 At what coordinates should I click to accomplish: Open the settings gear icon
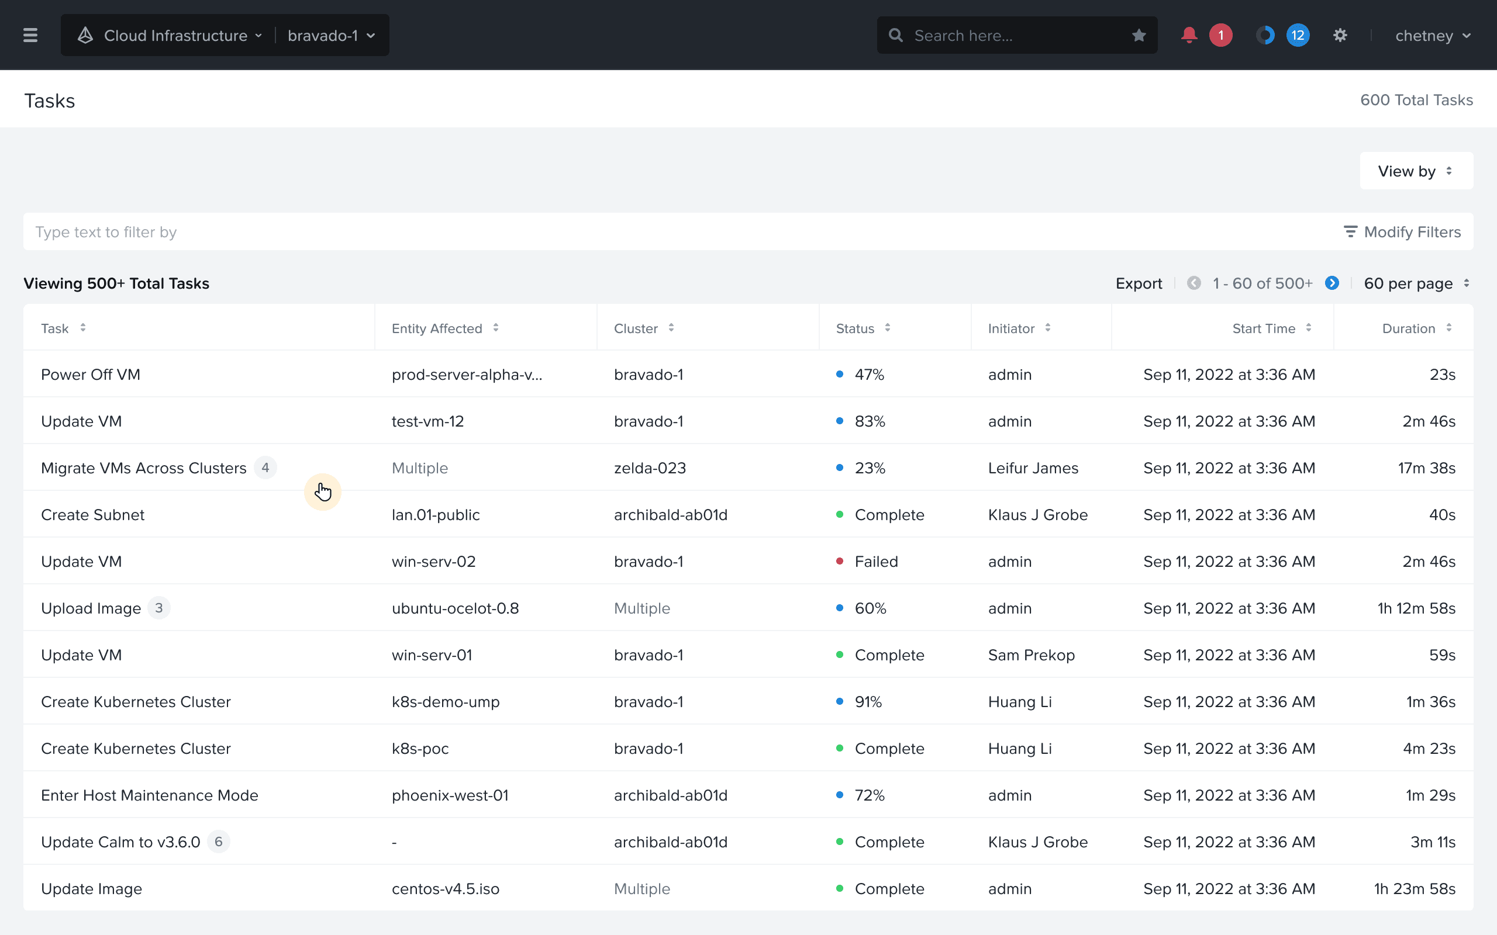coord(1340,35)
